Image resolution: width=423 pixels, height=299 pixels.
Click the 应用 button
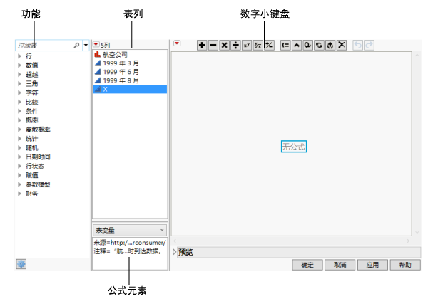coord(372,265)
